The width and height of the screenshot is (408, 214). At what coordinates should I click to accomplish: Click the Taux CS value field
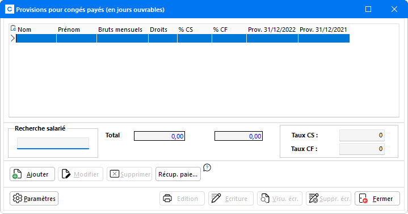tap(362, 135)
